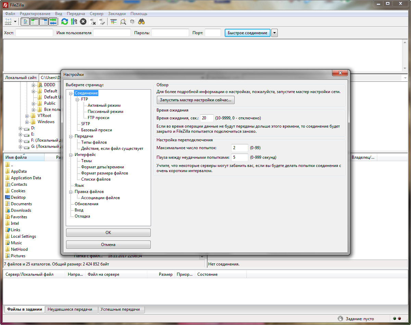Viewport: 411px width, 325px height.
Task: Click Максимальное число попыток field
Action: point(240,148)
